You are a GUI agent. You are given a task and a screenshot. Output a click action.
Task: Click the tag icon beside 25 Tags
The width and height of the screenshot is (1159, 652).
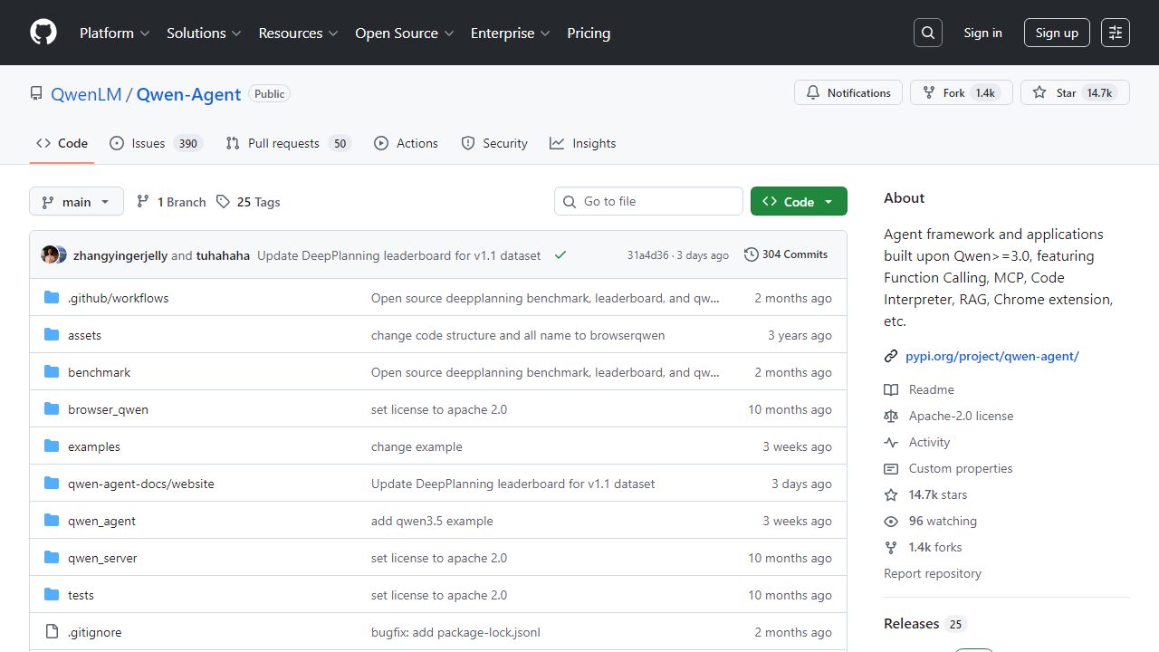223,202
